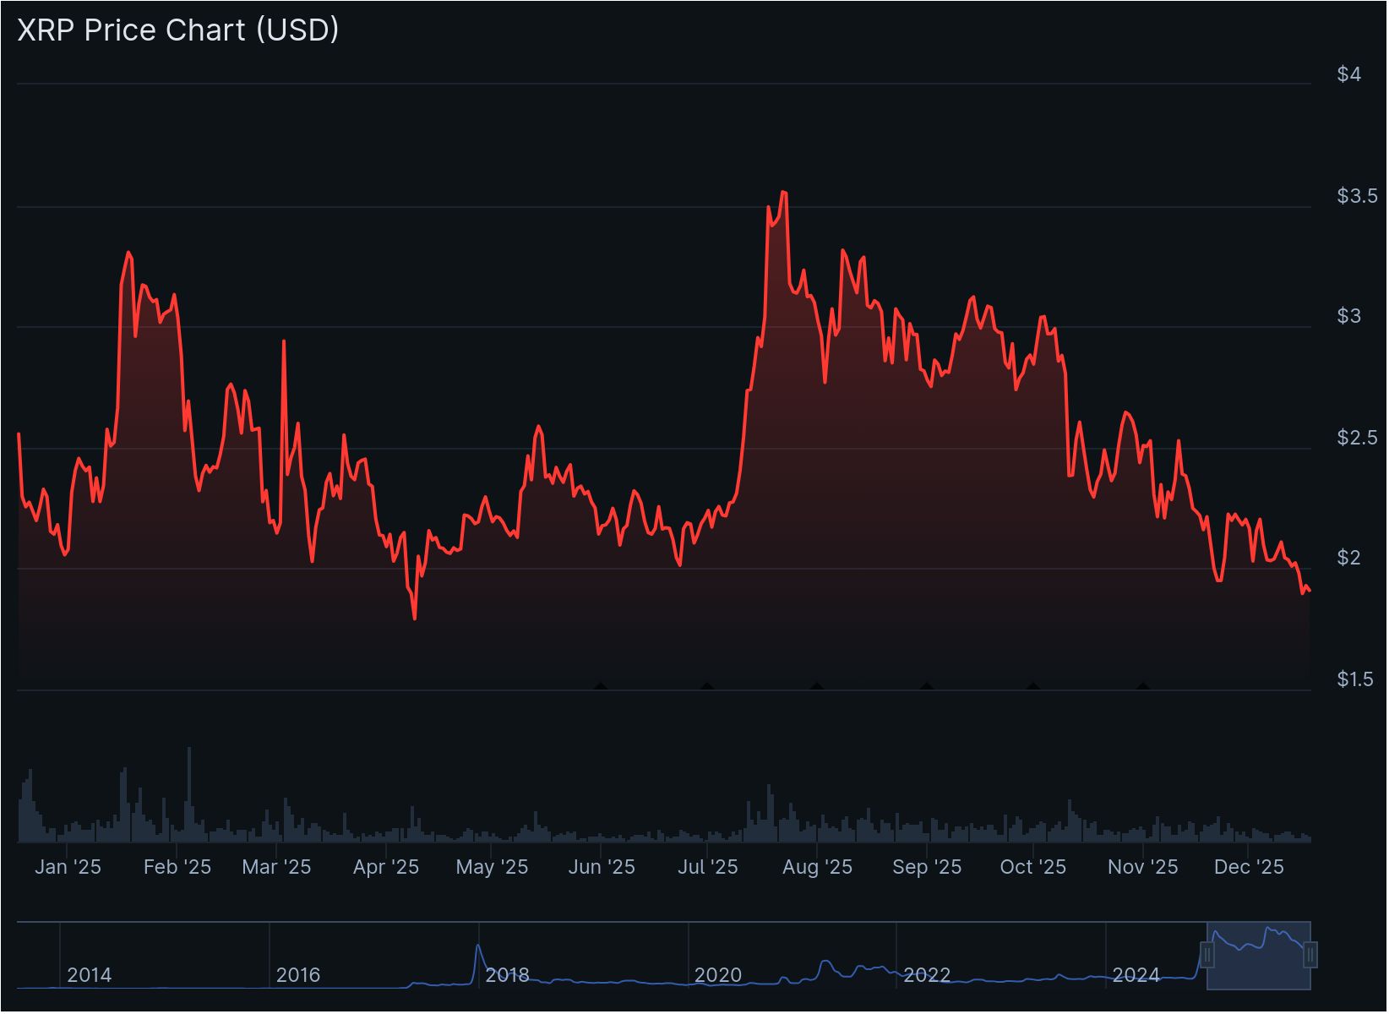
Task: Select the $2.5 price axis label
Action: [x=1358, y=438]
